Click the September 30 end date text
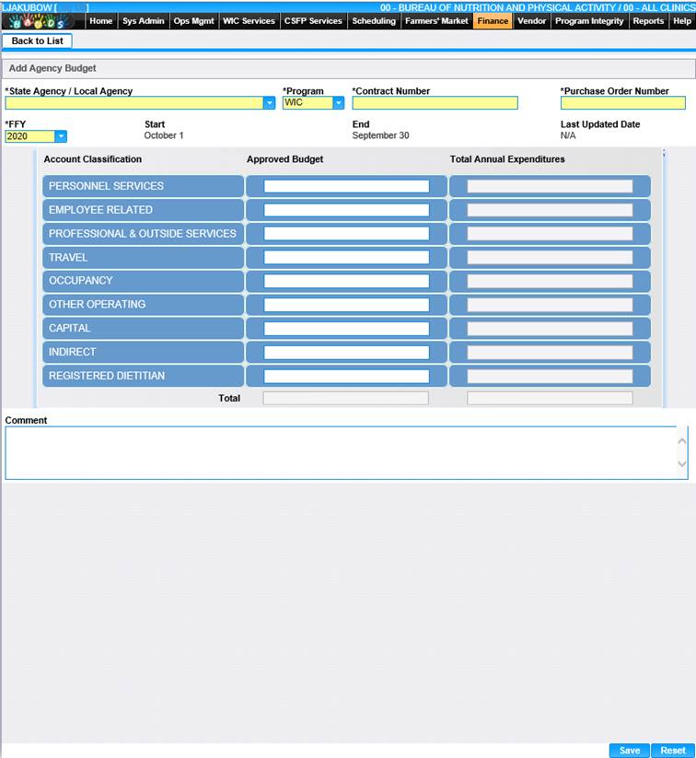This screenshot has width=696, height=758. (380, 135)
